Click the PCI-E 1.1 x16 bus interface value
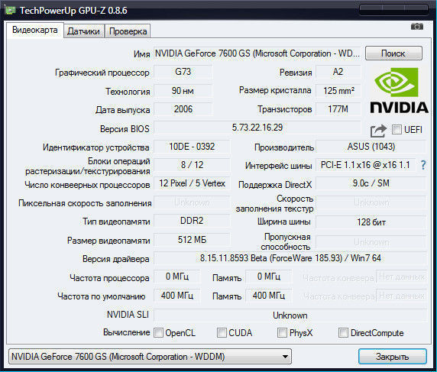 click(365, 165)
